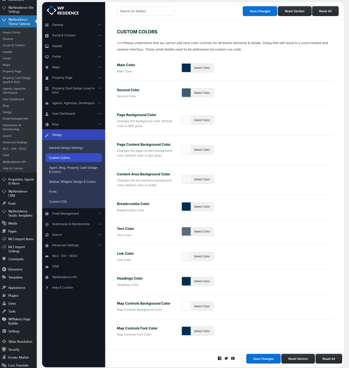Expand the Property Page section chevron

pos(99,78)
